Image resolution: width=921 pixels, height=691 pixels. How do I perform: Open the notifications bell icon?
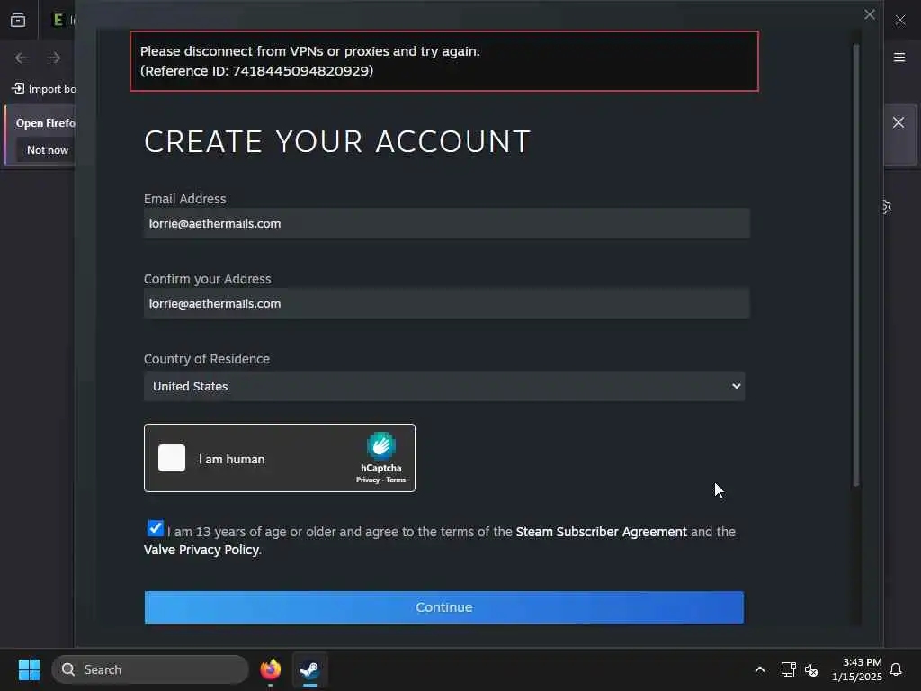[x=896, y=669]
